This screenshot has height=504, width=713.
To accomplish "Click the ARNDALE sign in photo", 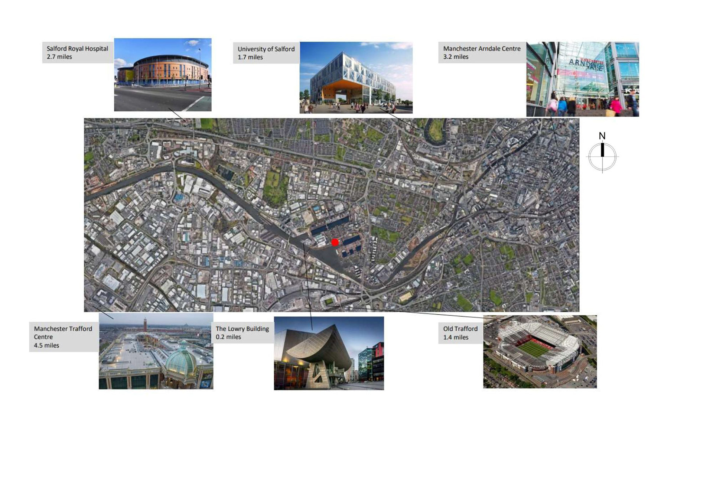I will pyautogui.click(x=586, y=64).
